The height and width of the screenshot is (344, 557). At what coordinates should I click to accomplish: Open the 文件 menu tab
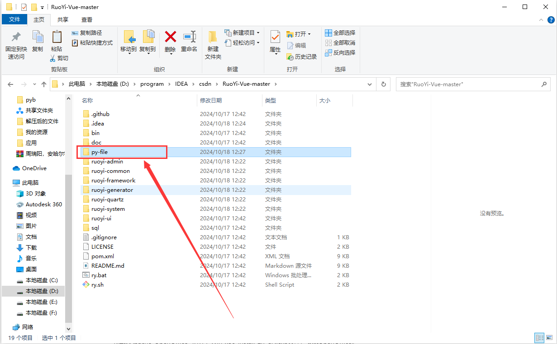click(x=14, y=19)
